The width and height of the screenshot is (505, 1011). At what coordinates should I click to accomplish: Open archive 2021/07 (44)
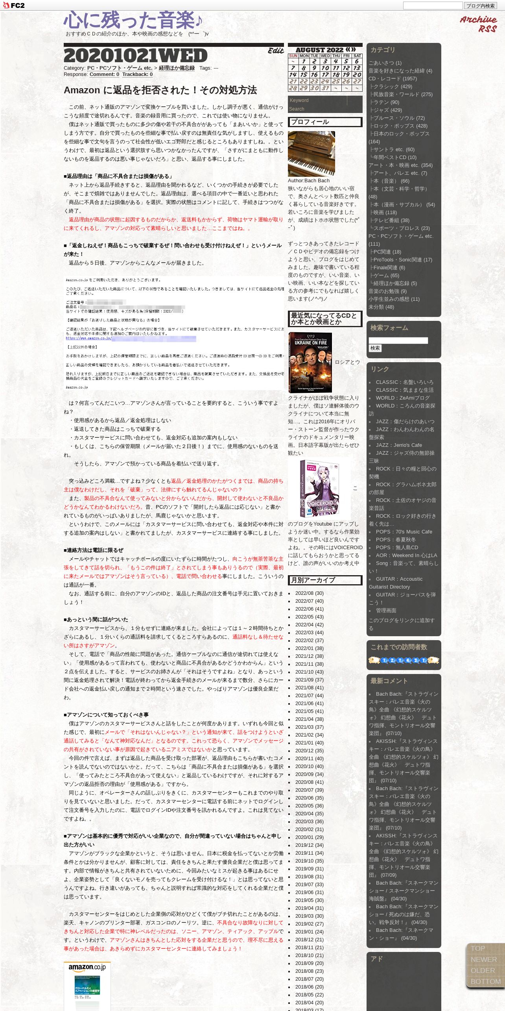[309, 696]
